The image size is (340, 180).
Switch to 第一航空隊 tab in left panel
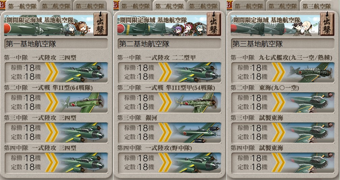point(22,6)
